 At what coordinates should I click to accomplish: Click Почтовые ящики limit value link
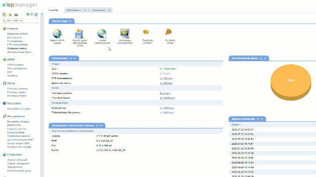tap(168, 98)
